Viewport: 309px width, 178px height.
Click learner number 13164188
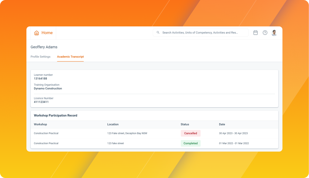[40, 78]
